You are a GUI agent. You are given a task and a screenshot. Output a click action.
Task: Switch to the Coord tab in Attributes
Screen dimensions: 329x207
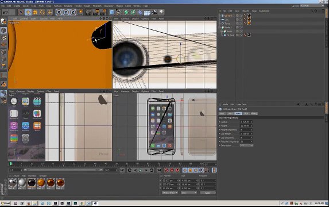(x=230, y=113)
